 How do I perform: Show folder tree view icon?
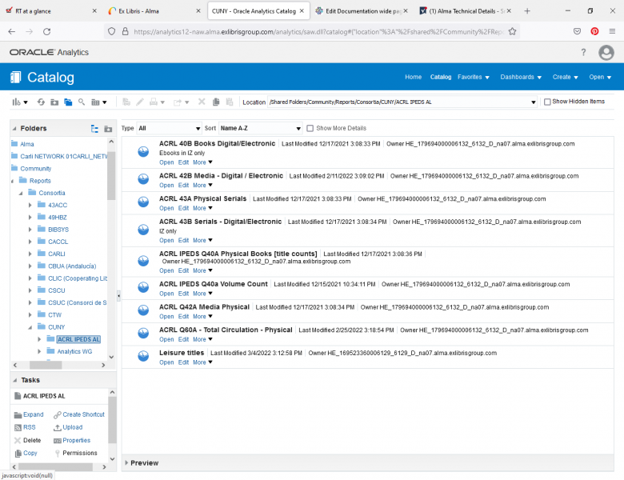pyautogui.click(x=94, y=129)
